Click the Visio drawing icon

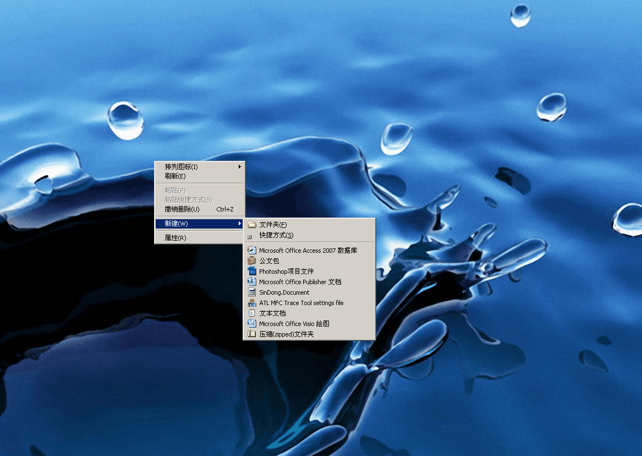[x=252, y=324]
